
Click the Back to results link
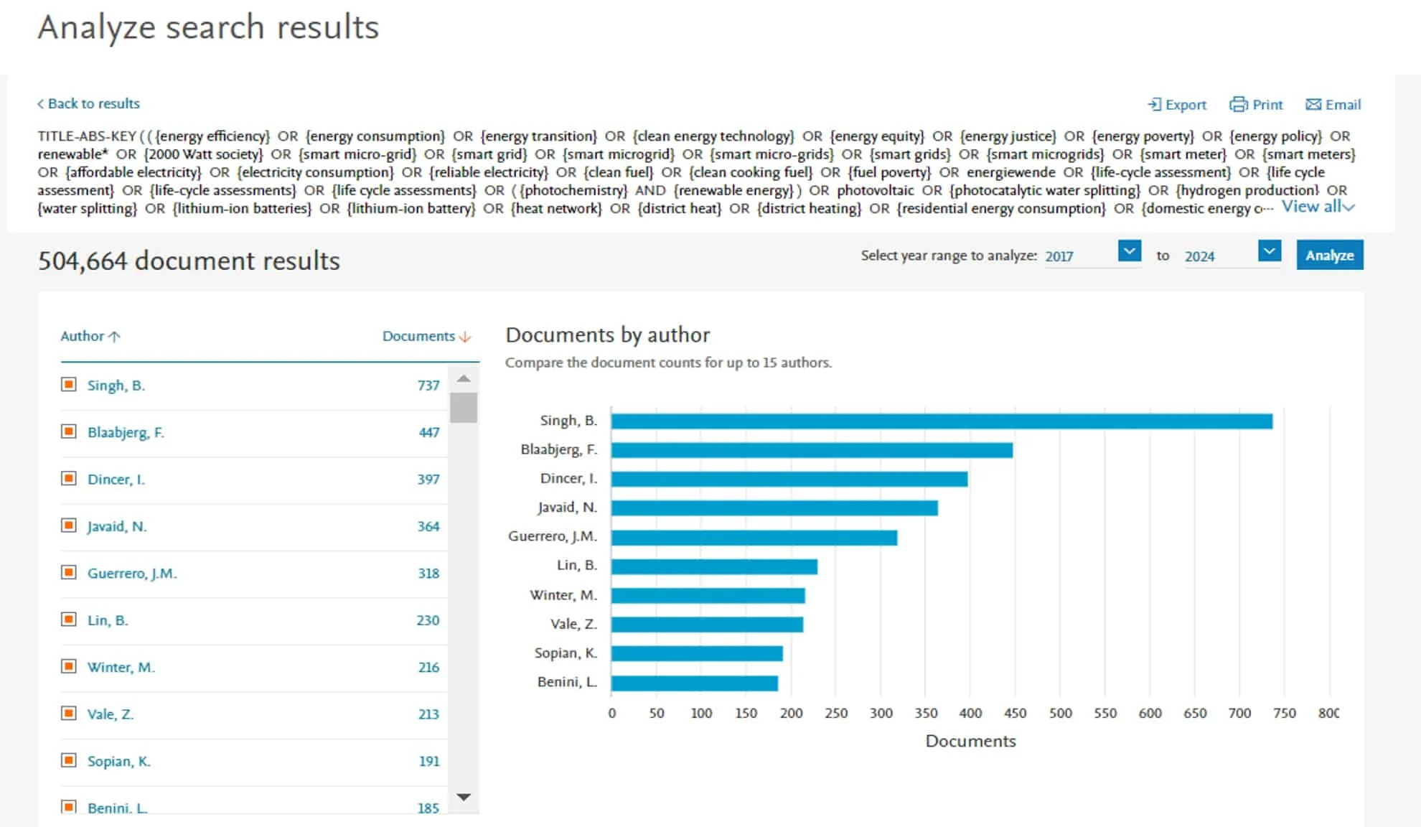93,103
